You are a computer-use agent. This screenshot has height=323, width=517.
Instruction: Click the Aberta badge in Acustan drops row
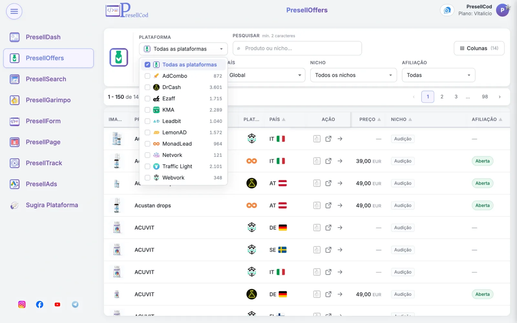(482, 205)
